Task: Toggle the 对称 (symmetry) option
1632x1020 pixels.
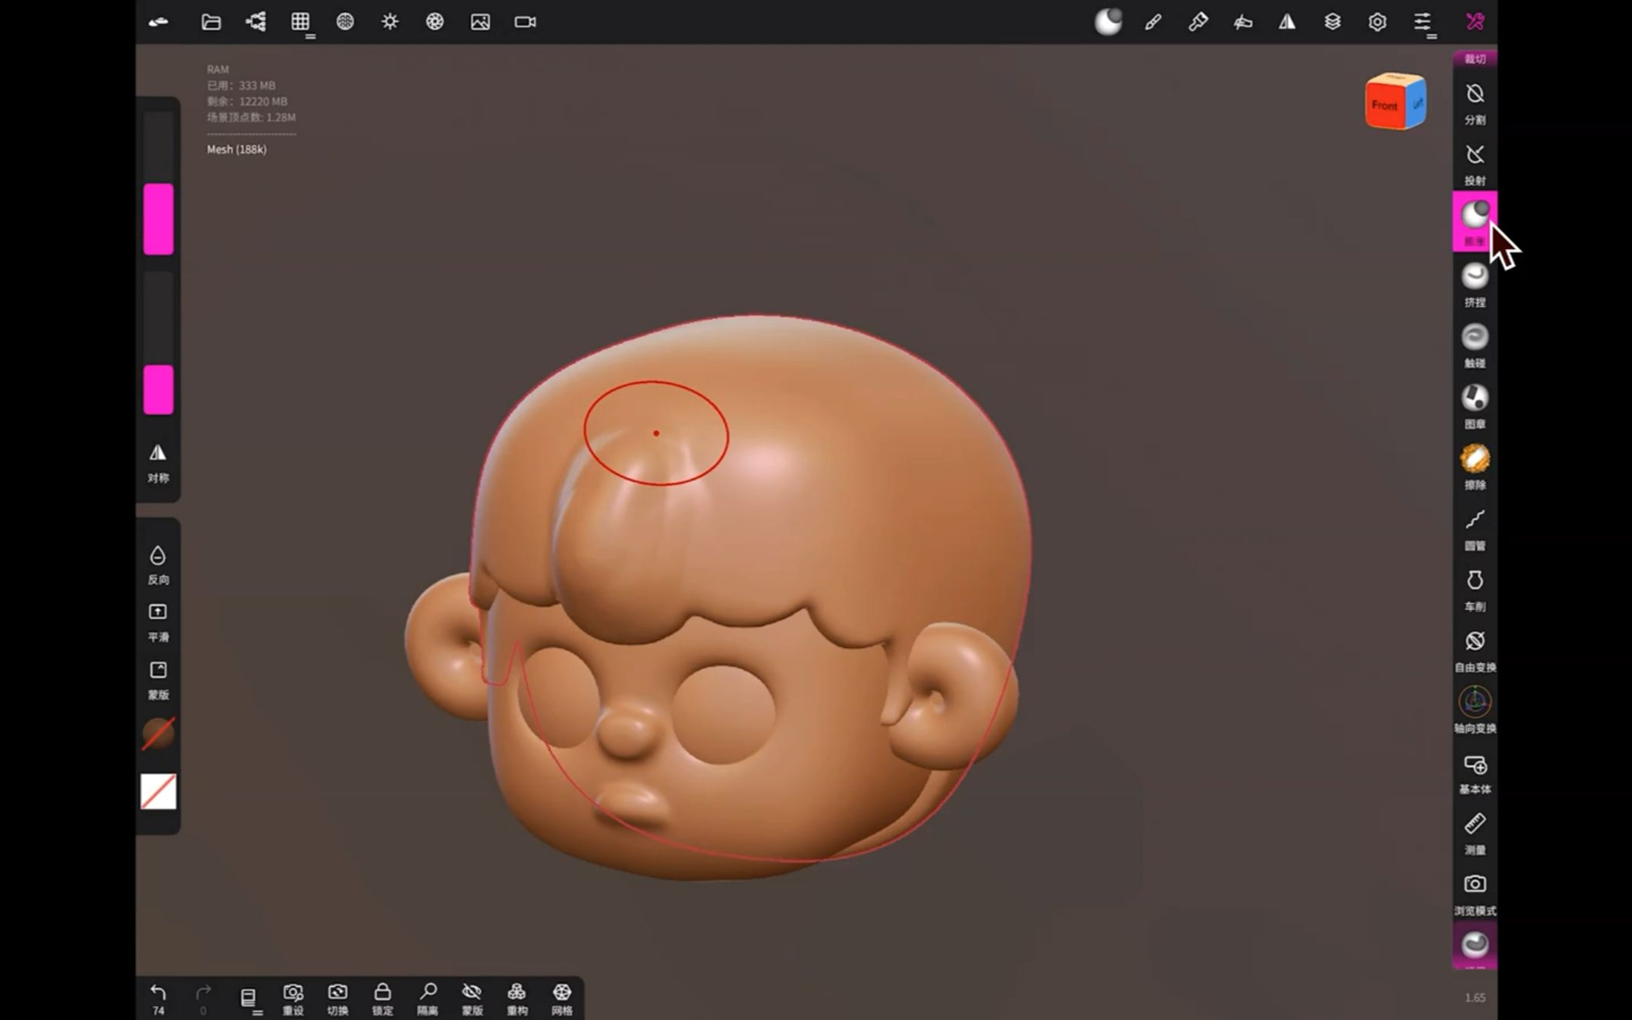Action: point(158,459)
